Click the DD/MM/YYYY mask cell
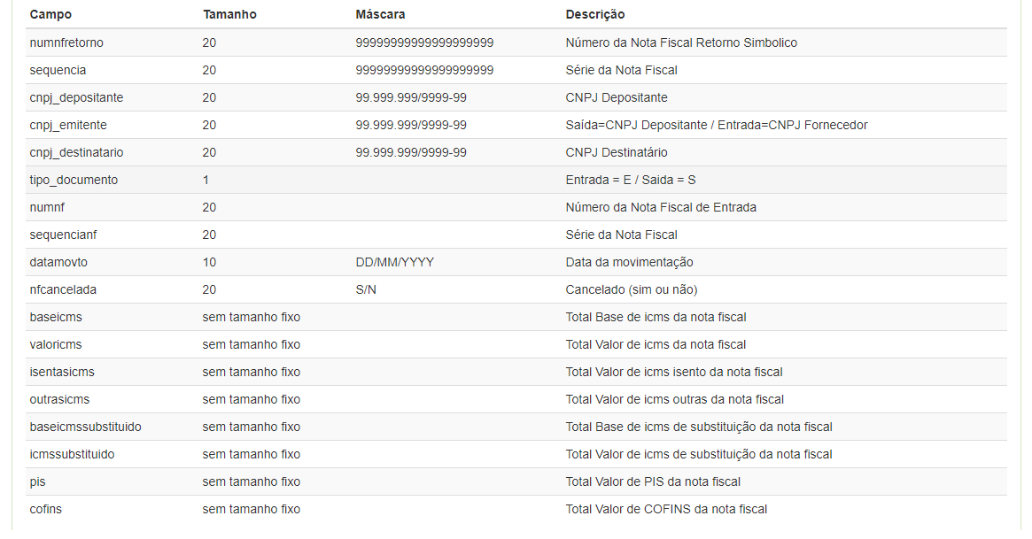The width and height of the screenshot is (1032, 539). pyautogui.click(x=394, y=262)
